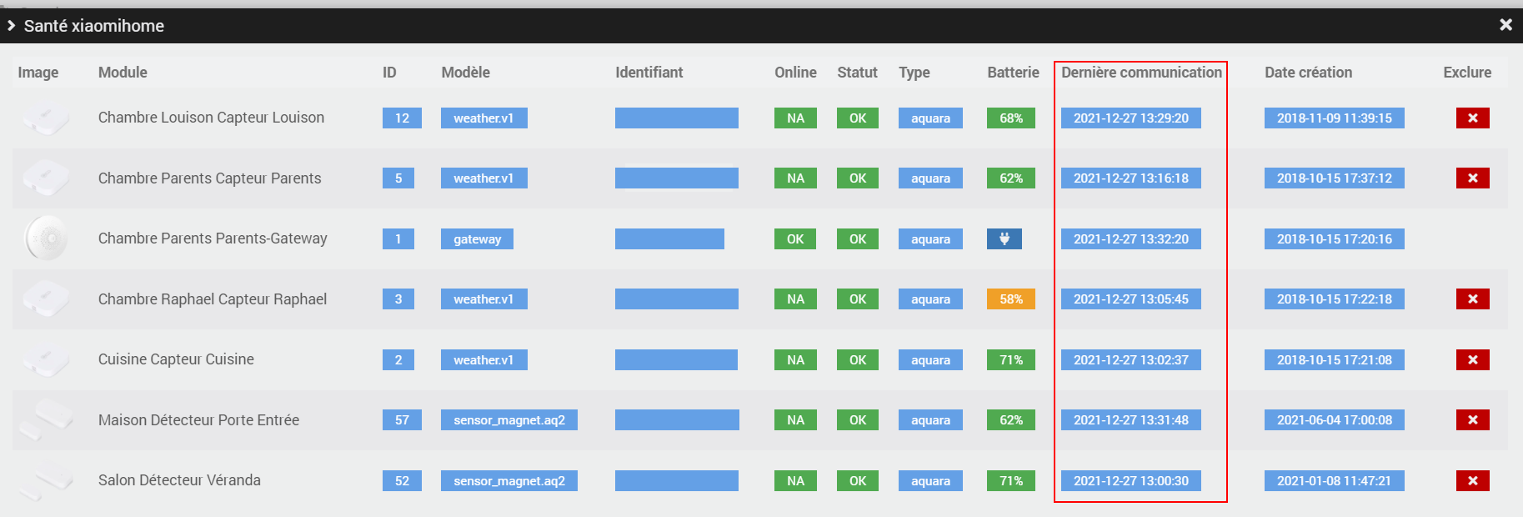Click last communication 2021-12-27 13:00:30
Screen dimensions: 1523x517
click(1130, 481)
